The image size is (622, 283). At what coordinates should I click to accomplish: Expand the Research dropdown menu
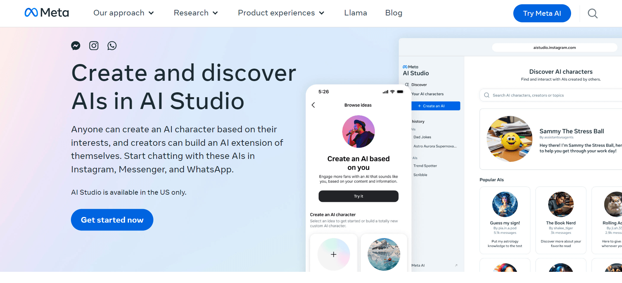tap(196, 13)
